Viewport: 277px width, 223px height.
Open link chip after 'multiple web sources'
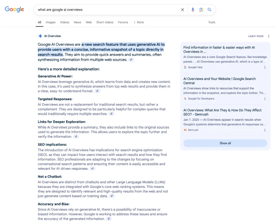(131, 60)
